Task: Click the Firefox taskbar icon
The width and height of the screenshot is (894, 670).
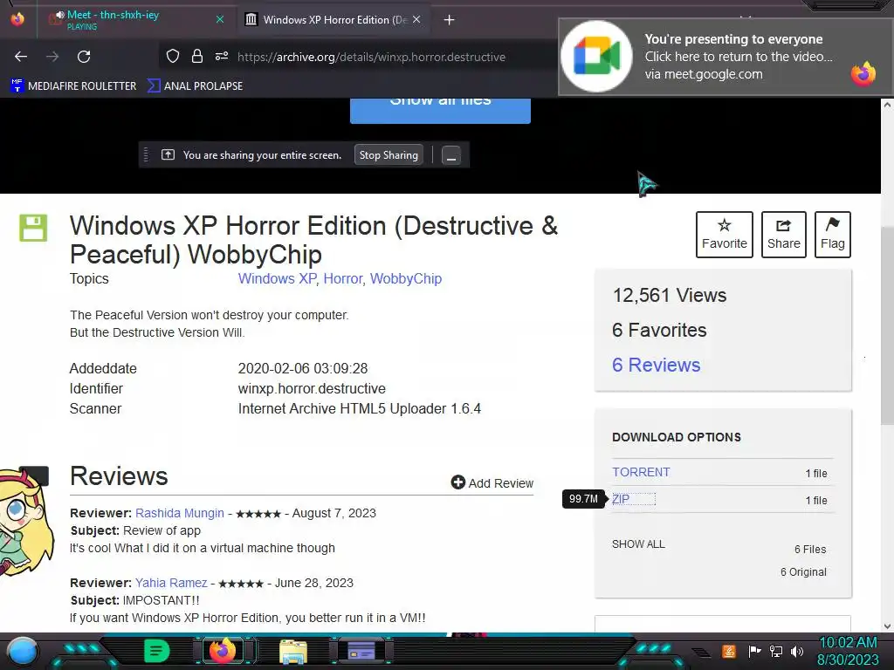Action: [223, 651]
